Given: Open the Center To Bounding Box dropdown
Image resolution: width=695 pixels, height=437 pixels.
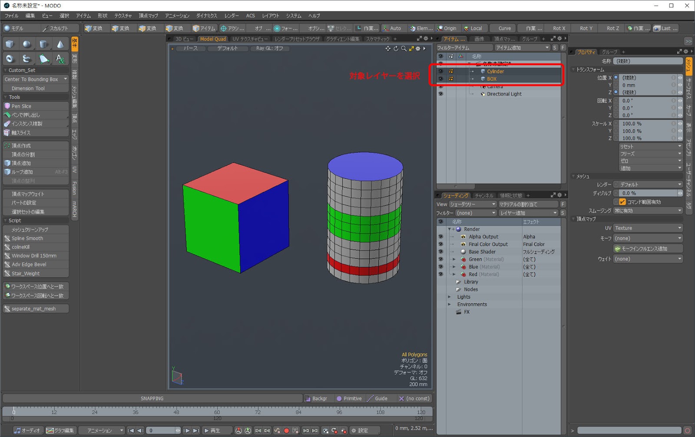Looking at the screenshot, I should [x=36, y=79].
